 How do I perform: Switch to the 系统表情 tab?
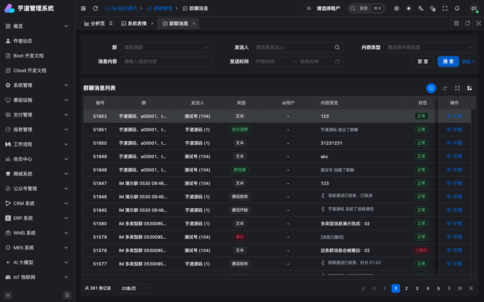(137, 23)
